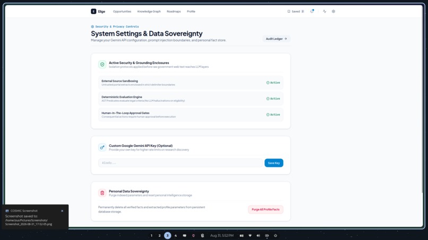Click Purge All Profile Facts

[x=266, y=209]
